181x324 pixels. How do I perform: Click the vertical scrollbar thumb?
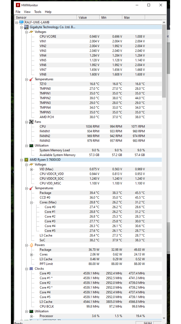pos(164,61)
